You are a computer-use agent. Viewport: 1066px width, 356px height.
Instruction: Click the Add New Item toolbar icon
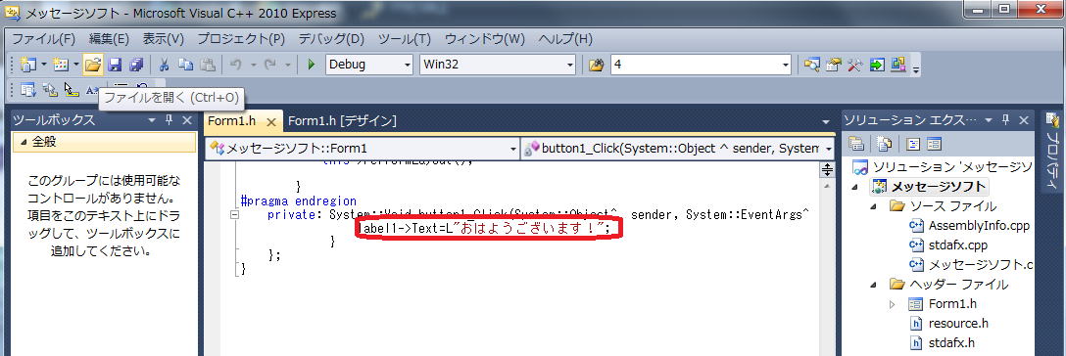(61, 65)
